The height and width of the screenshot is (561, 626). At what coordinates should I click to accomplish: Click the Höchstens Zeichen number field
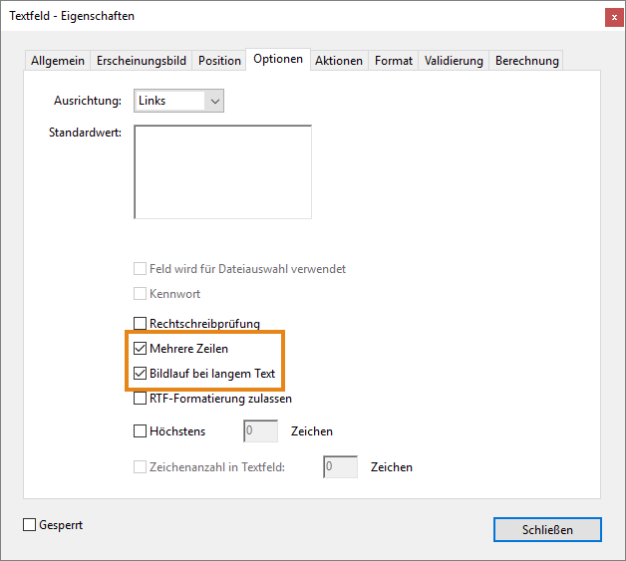click(261, 430)
